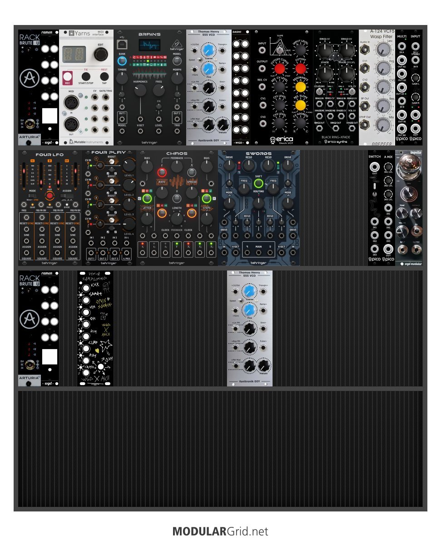Click the Mix knob on Wasp Filter

[x=383, y=125]
